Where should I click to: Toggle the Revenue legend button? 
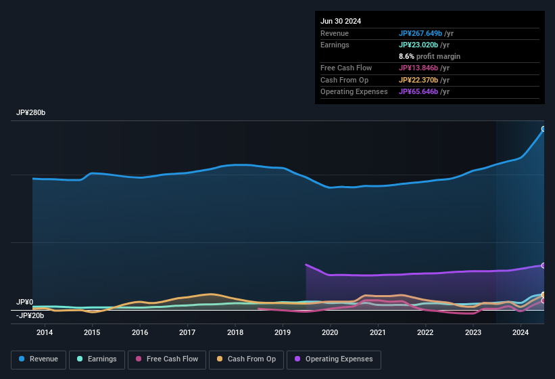[x=39, y=359]
